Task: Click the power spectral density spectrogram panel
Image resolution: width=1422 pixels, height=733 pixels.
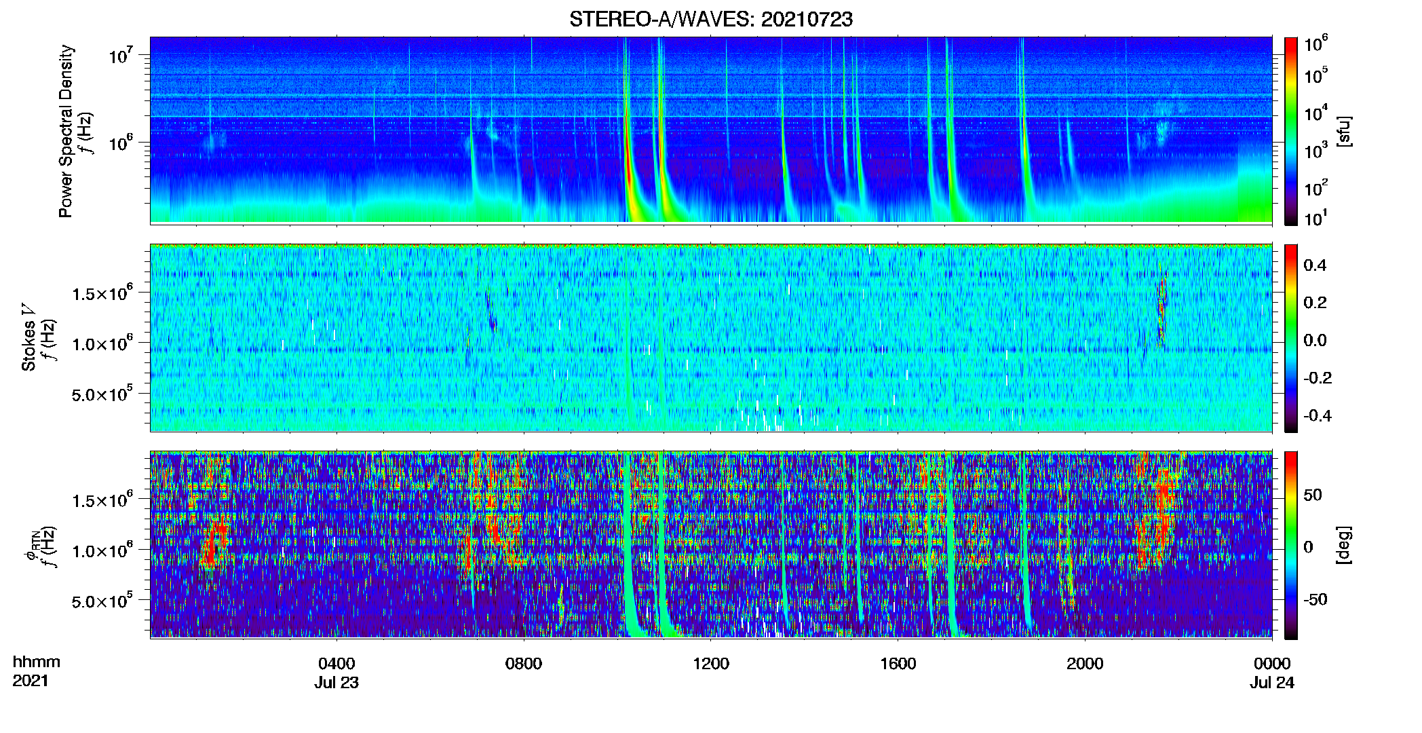Action: click(x=711, y=130)
